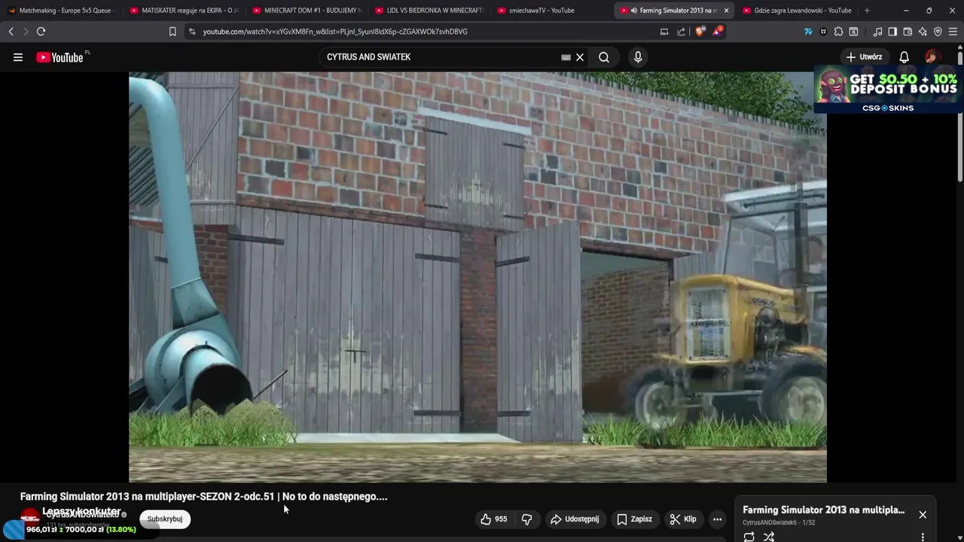This screenshot has height=542, width=964.
Task: Open the black cat-face extension icon
Action: (x=823, y=32)
